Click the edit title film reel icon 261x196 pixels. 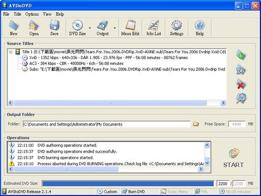coord(241,70)
